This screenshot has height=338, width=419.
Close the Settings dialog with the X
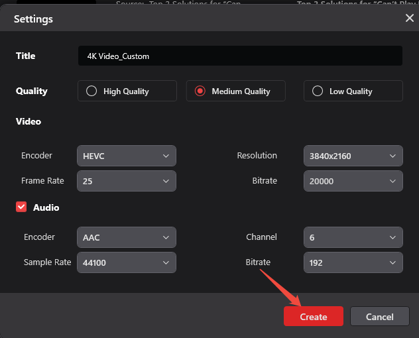(409, 18)
